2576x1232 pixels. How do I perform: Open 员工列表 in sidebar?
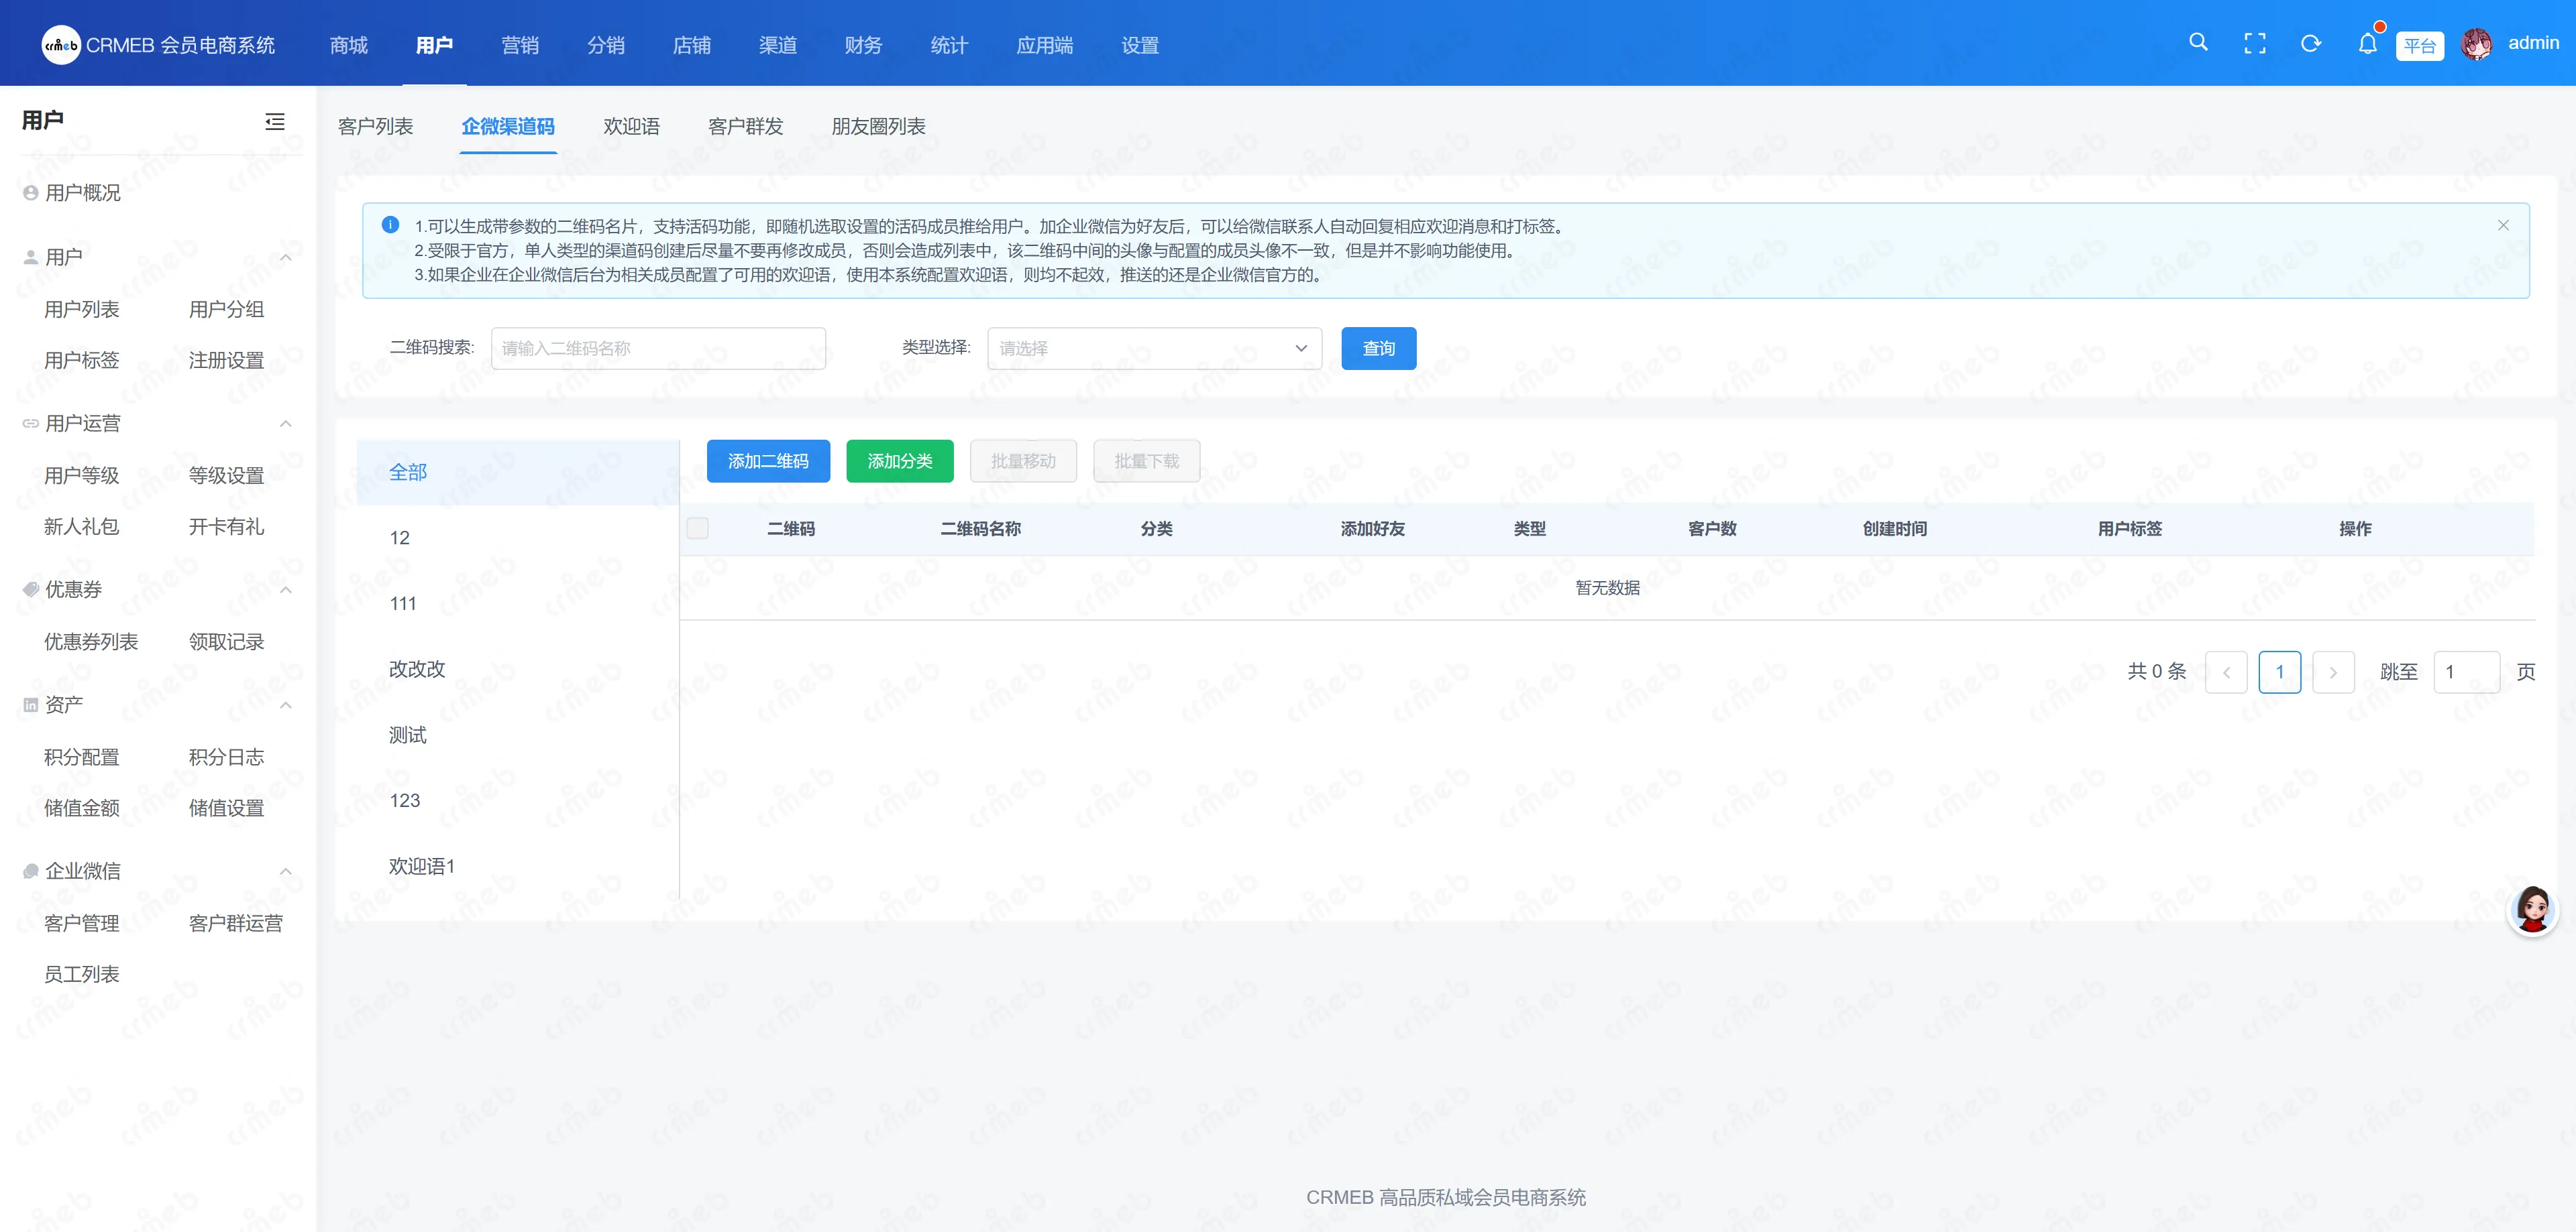(x=82, y=974)
